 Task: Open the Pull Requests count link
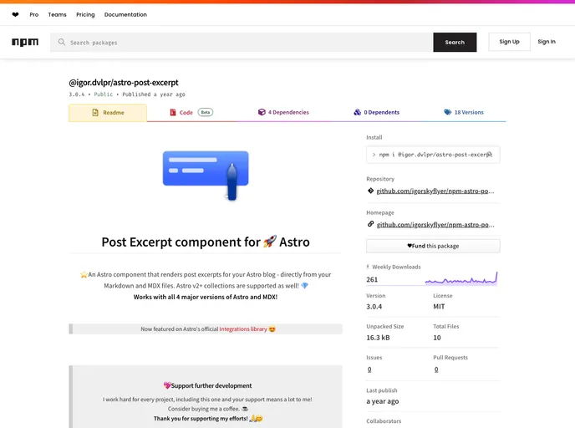click(x=436, y=369)
